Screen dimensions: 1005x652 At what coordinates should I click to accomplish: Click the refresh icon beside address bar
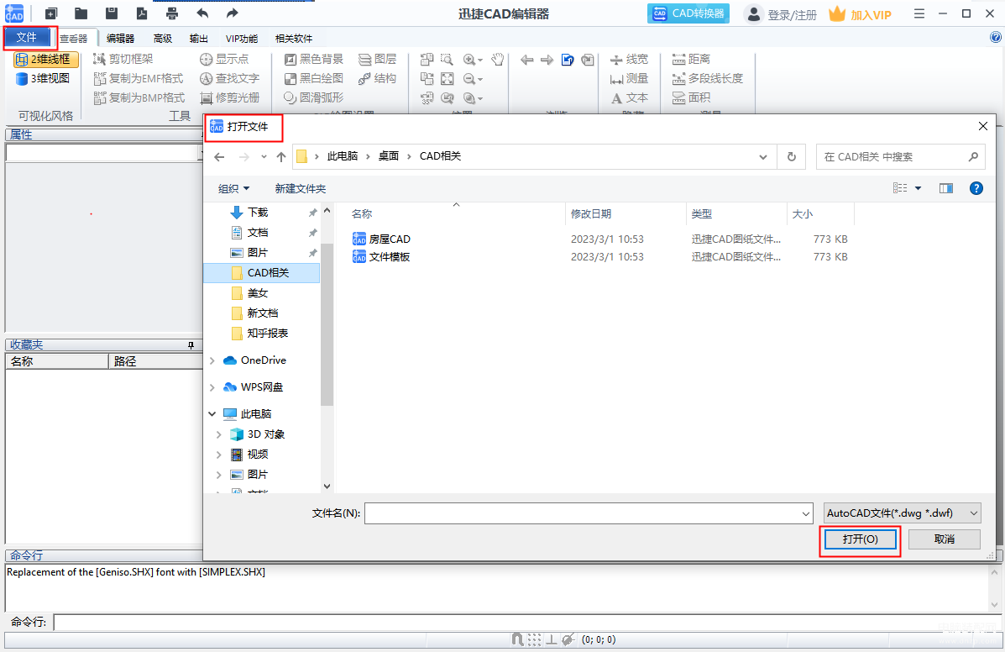(792, 156)
